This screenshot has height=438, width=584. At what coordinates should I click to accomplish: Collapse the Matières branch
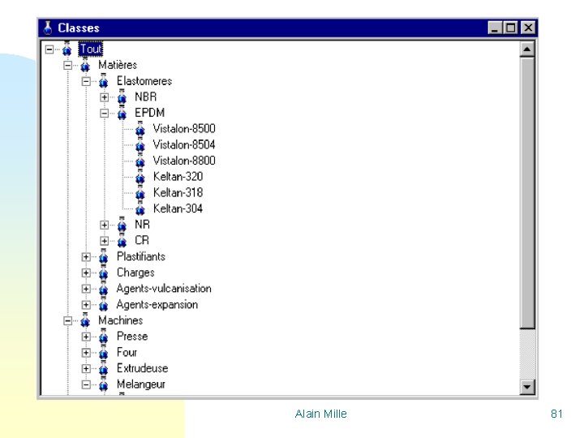[x=67, y=66]
